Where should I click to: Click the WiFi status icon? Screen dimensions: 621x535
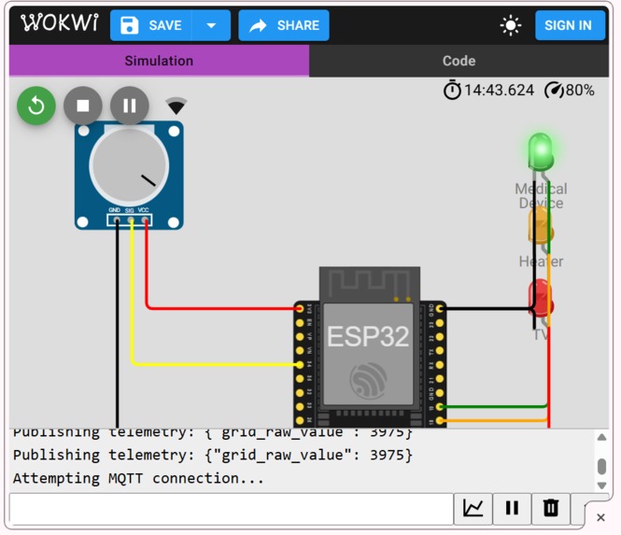[x=176, y=106]
